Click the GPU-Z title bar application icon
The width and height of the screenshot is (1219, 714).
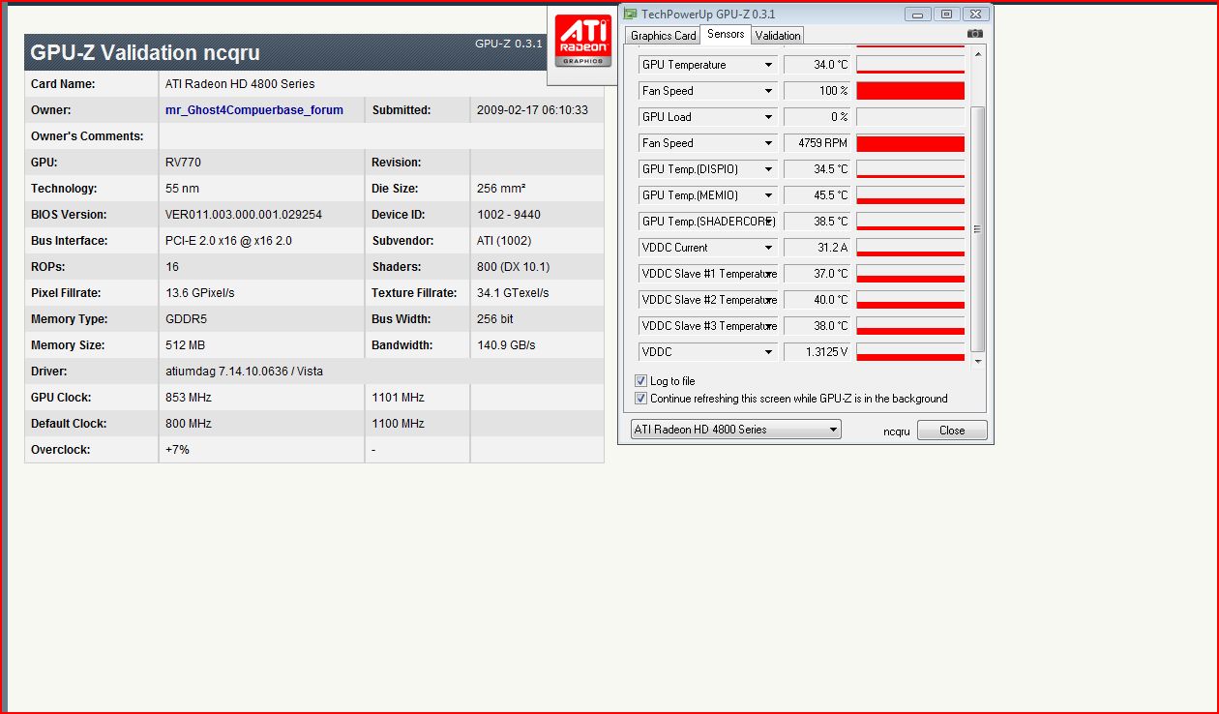(631, 15)
